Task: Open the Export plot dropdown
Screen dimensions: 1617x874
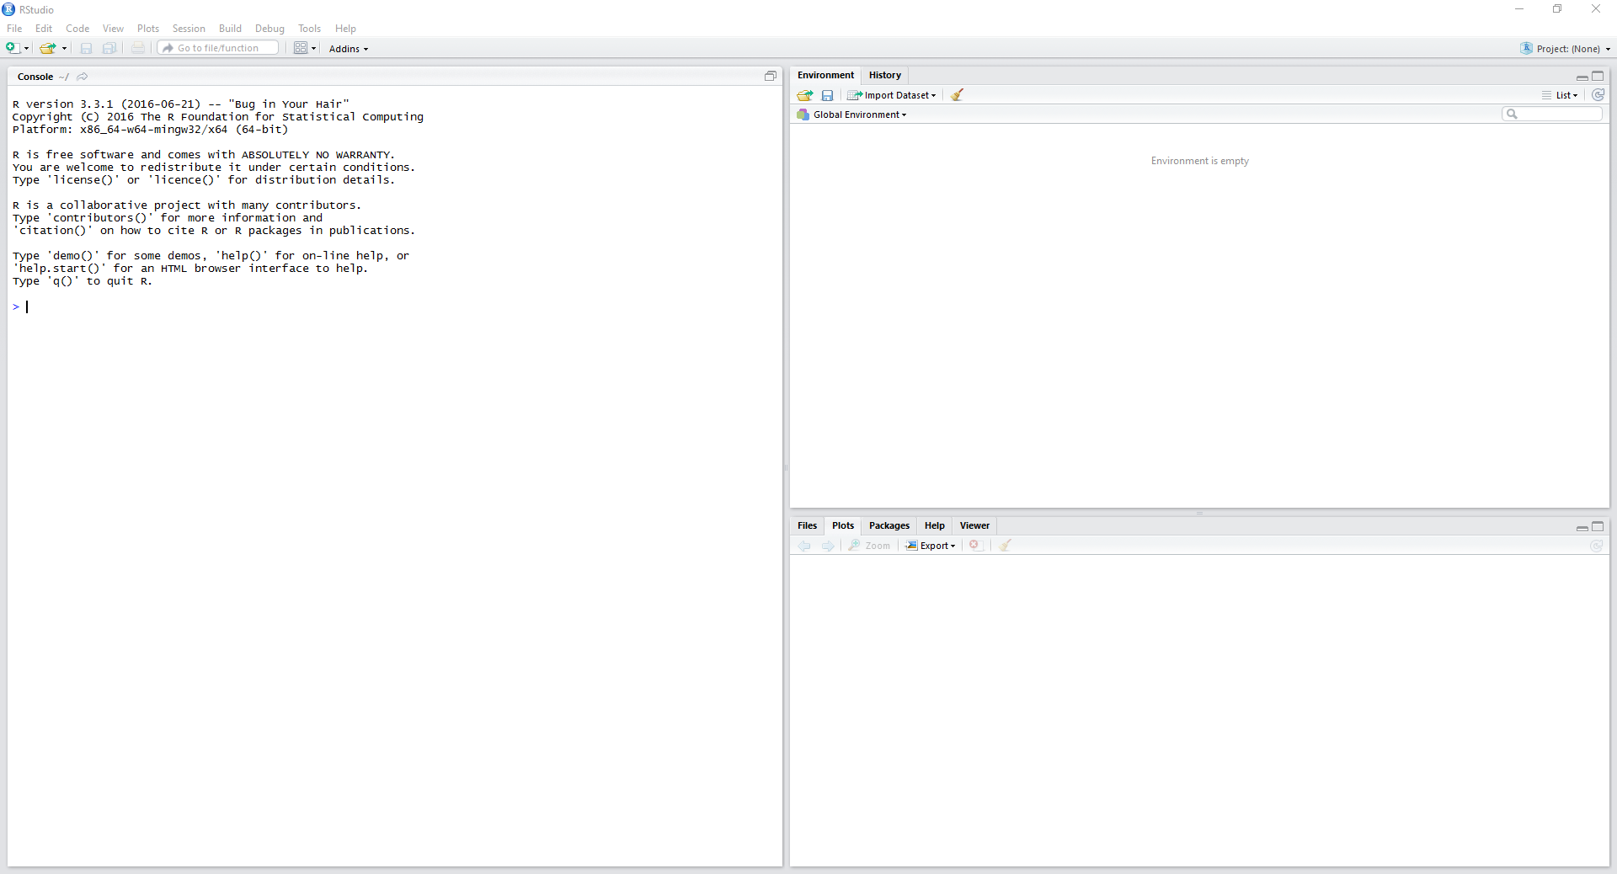Action: click(x=931, y=546)
